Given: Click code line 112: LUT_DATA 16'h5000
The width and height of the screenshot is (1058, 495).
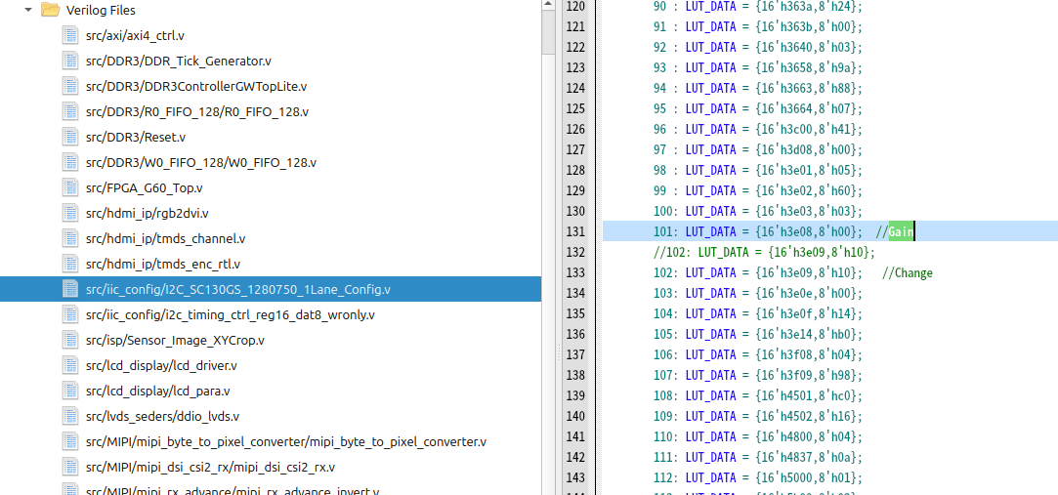Looking at the screenshot, I should (758, 477).
